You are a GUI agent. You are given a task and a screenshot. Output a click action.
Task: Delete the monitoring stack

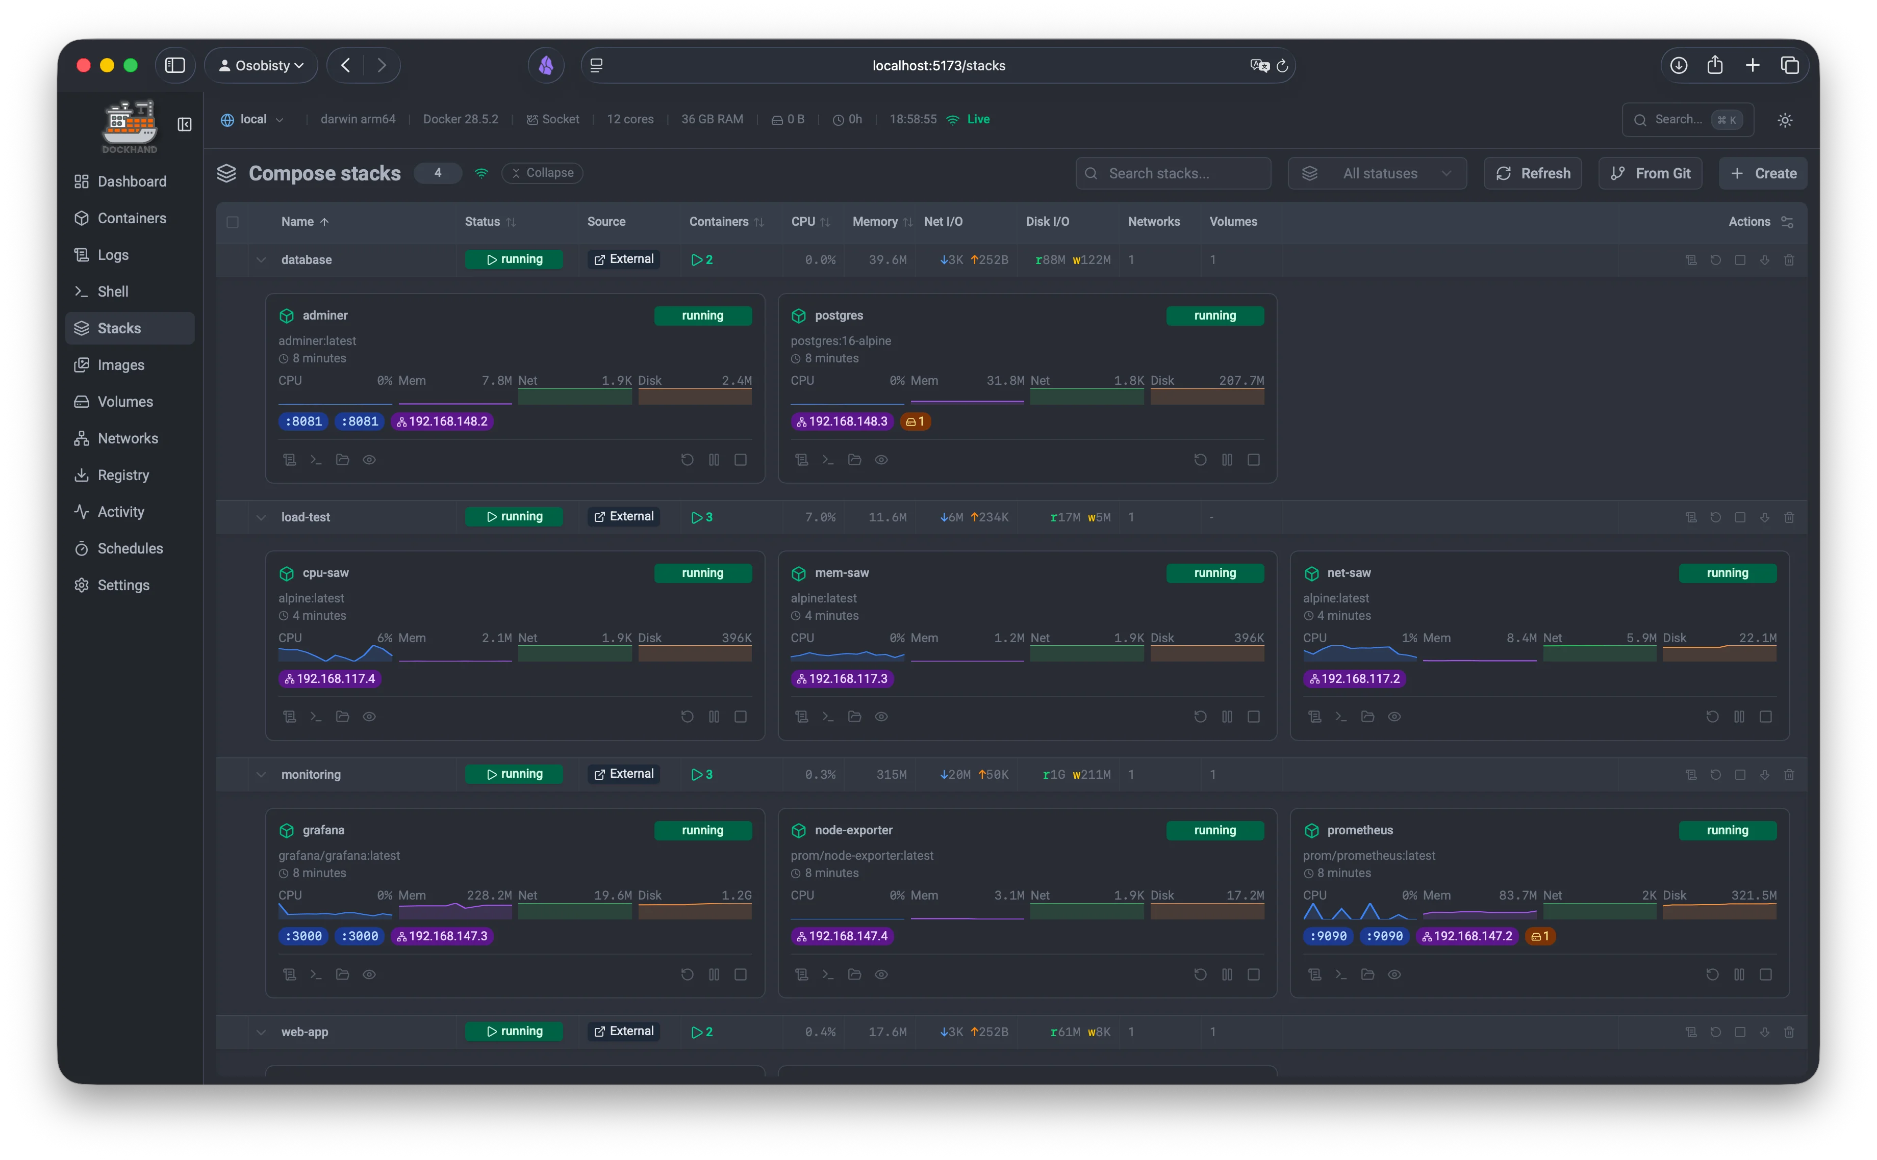point(1789,774)
